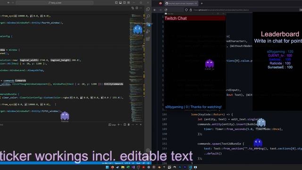
Task: Expand the terminal launch profile chevron
Action: 121,125
